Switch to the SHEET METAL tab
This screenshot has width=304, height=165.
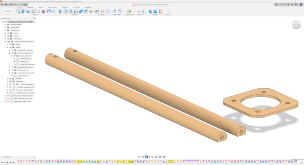(x=52, y=7)
